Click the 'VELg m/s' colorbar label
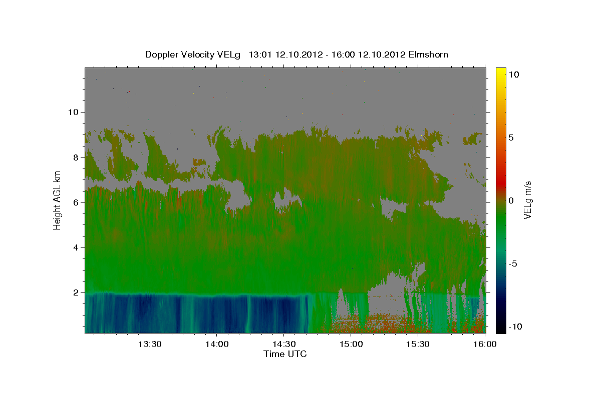The height and width of the screenshot is (400, 601). point(527,200)
